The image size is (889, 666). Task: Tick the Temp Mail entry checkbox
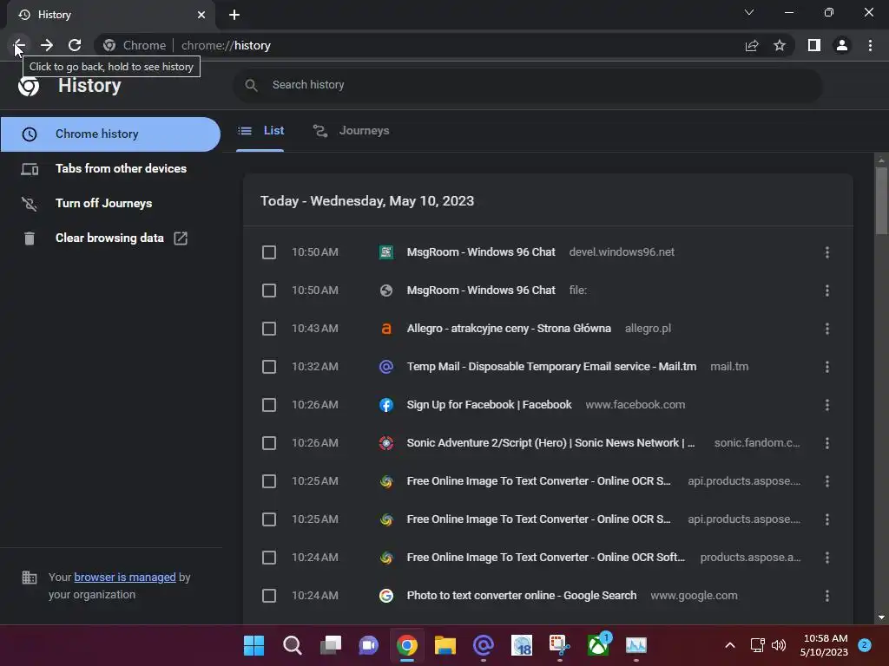click(269, 367)
